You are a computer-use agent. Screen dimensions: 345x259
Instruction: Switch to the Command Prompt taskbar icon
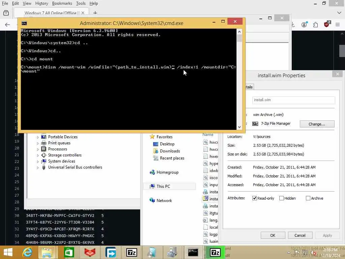(193, 252)
